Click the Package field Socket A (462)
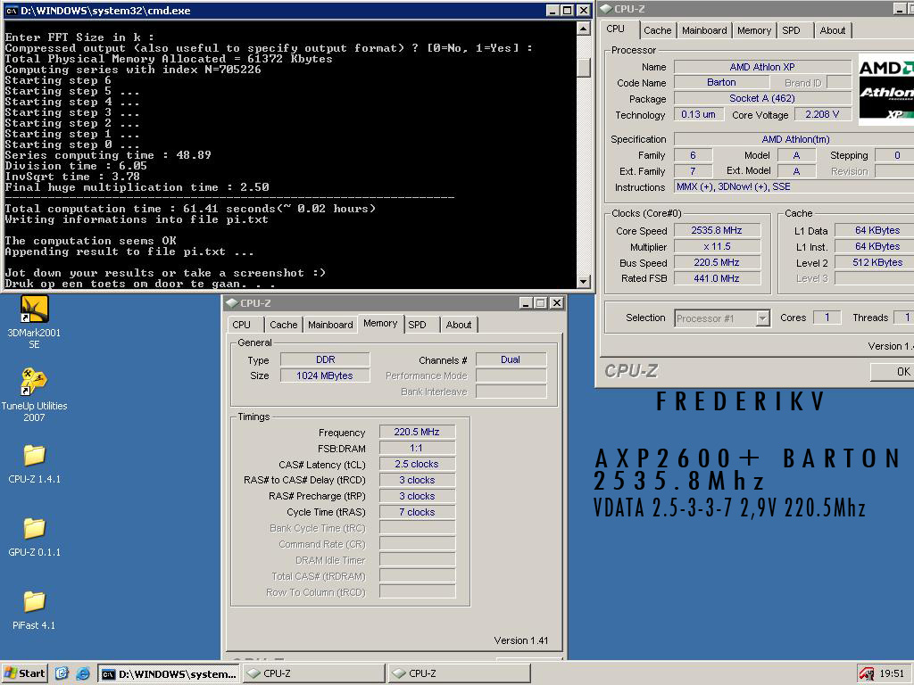Screen dimensions: 914x685 762,98
